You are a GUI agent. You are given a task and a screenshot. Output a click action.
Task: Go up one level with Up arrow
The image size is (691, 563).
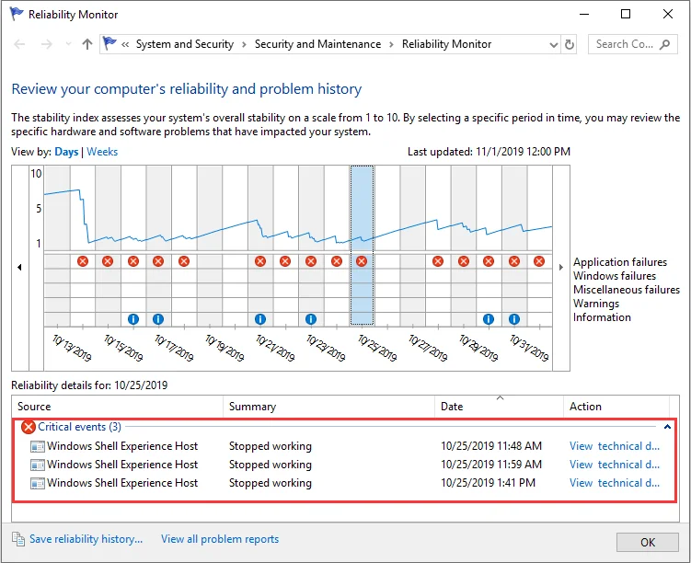(87, 44)
